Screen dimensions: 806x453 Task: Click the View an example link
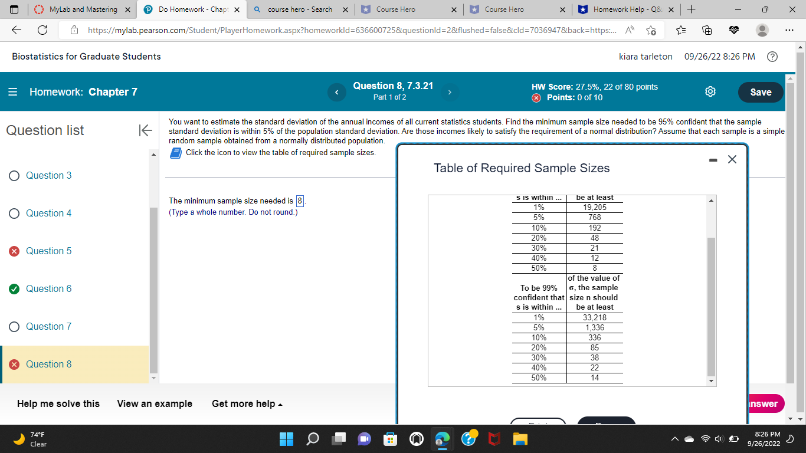[x=155, y=403]
